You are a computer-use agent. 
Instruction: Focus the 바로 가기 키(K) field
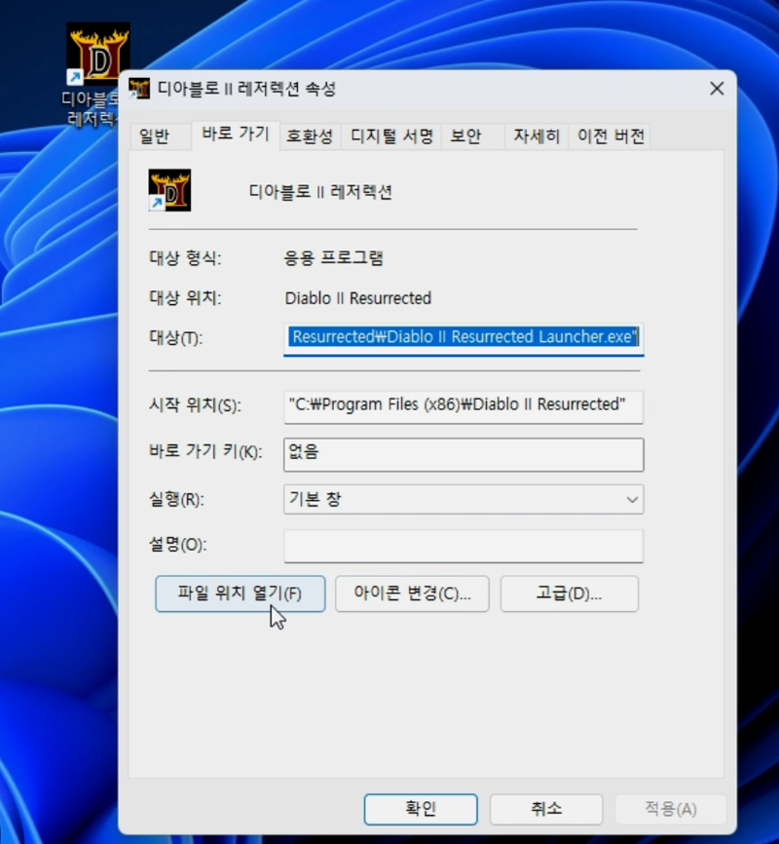click(x=464, y=455)
